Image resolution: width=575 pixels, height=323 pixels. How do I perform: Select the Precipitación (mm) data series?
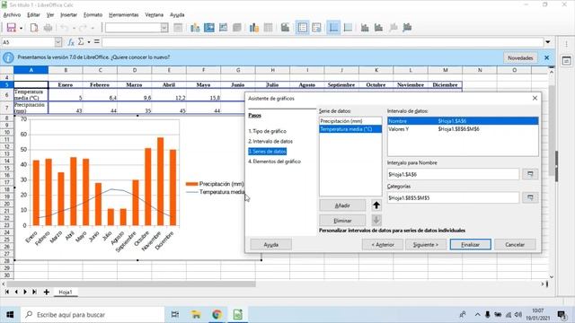350,121
